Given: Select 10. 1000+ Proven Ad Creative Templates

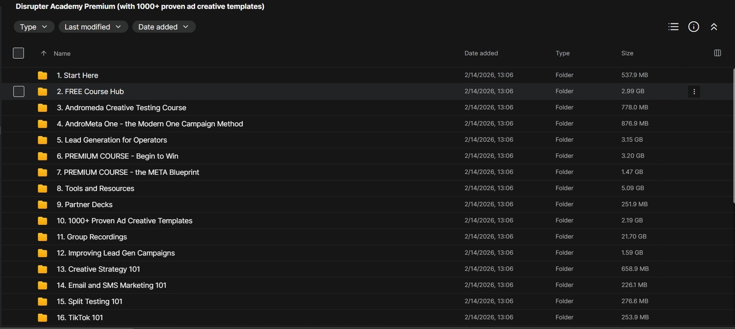Looking at the screenshot, I should coord(125,221).
